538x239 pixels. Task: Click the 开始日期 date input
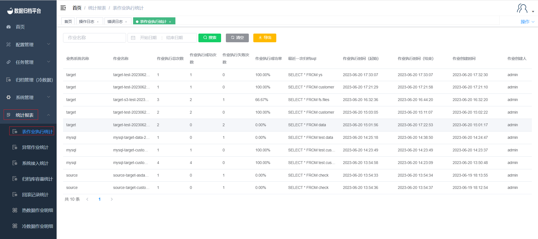pyautogui.click(x=149, y=38)
